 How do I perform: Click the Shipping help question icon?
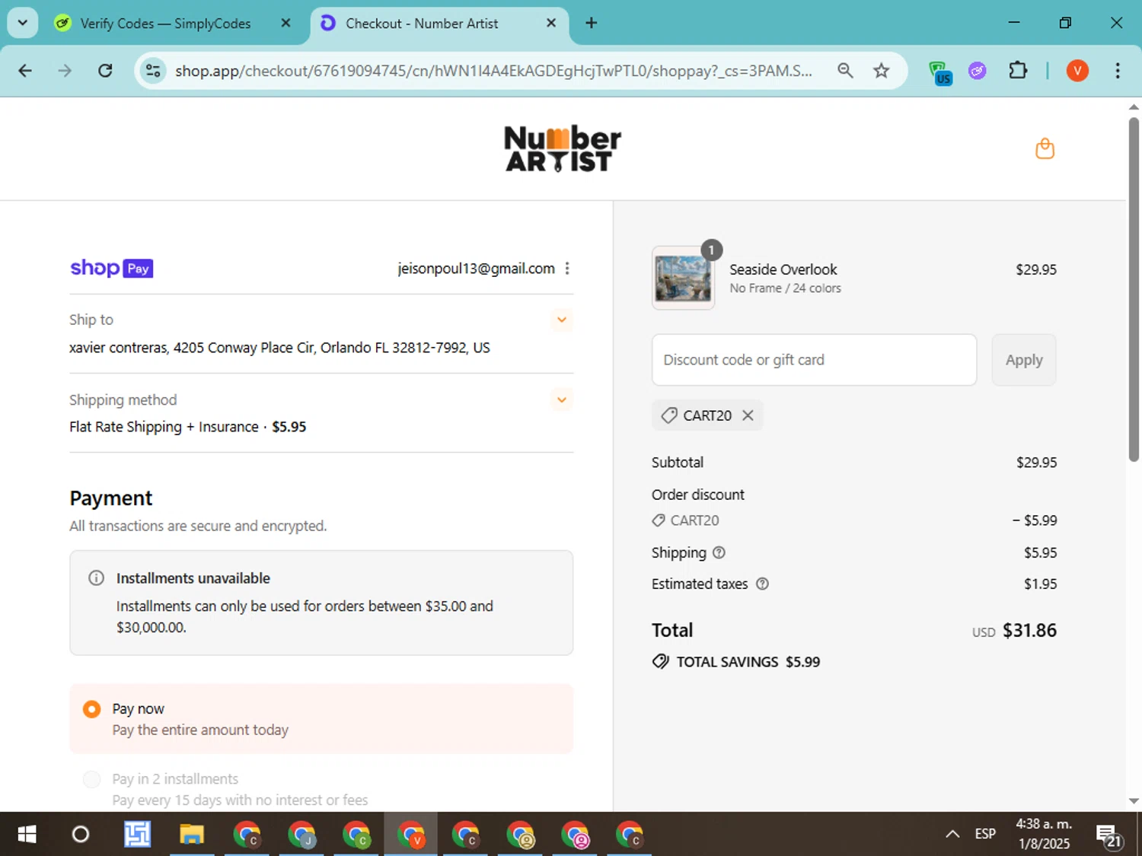coord(719,552)
